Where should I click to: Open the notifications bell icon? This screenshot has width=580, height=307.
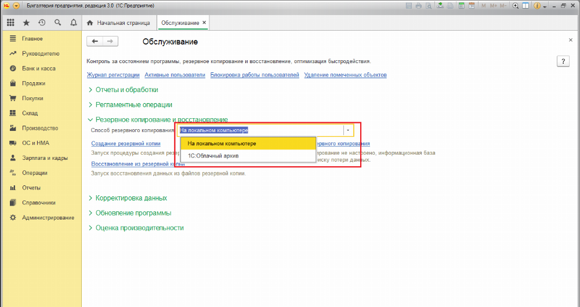[74, 23]
